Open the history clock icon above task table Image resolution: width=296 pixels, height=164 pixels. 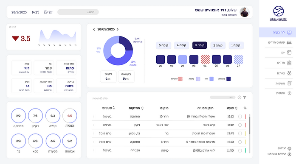240,97
